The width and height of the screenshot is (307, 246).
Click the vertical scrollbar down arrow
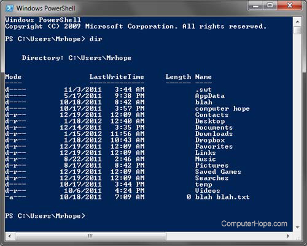[x=298, y=227]
